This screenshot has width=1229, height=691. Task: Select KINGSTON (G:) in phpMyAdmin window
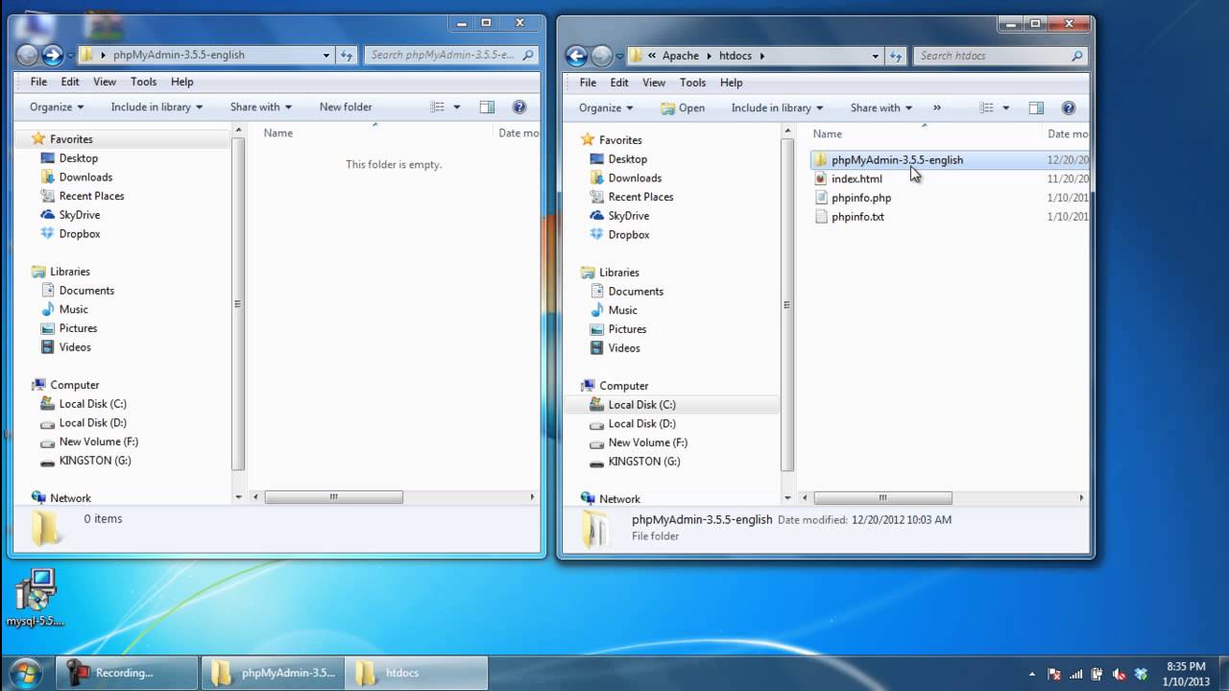pyautogui.click(x=94, y=461)
